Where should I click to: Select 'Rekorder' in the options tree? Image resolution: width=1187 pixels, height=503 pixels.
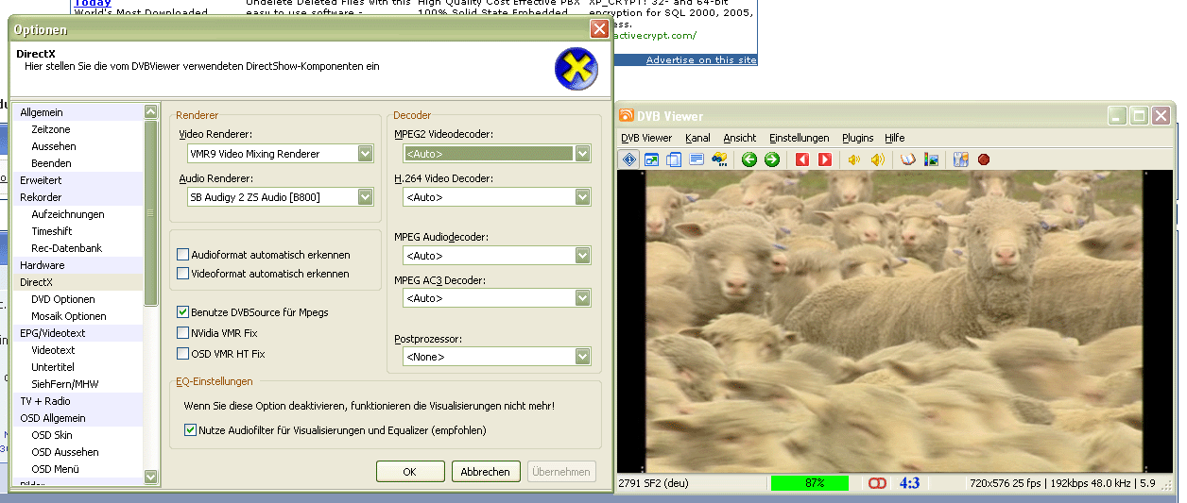coord(42,197)
